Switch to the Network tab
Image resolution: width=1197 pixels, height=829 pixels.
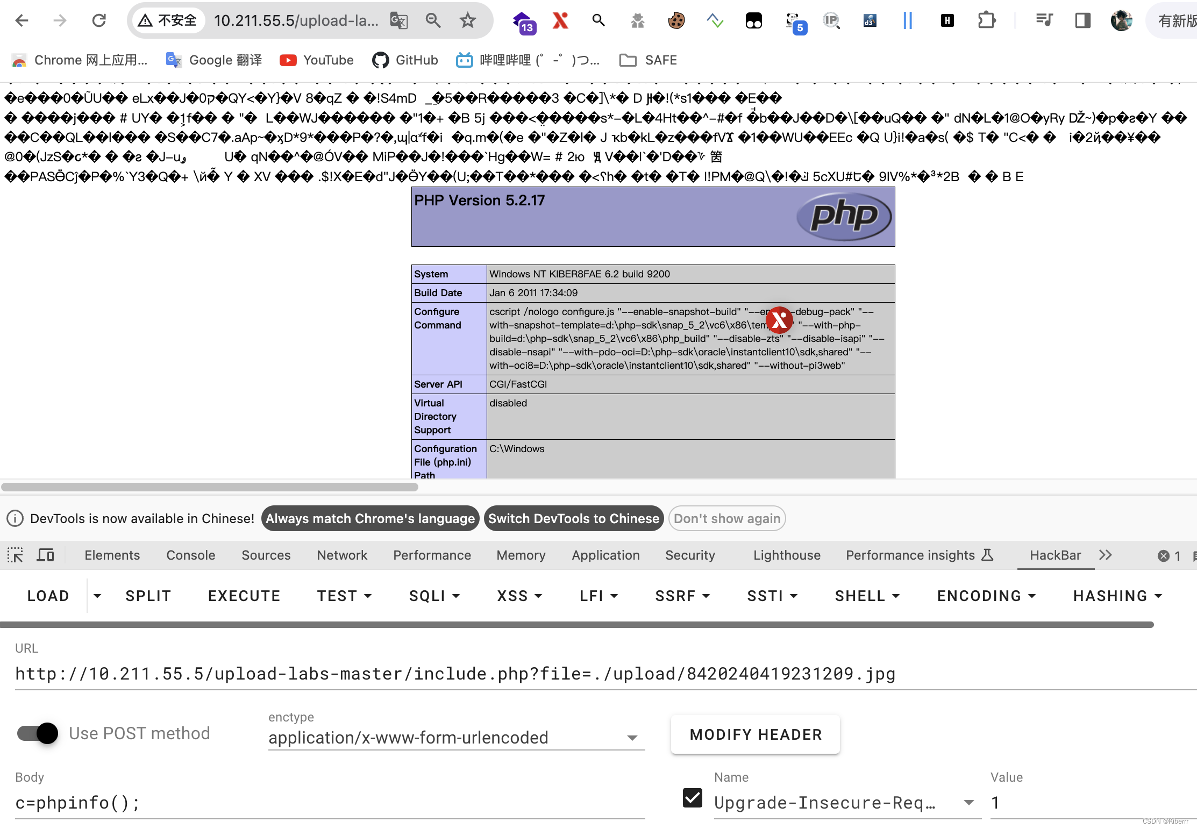click(342, 555)
